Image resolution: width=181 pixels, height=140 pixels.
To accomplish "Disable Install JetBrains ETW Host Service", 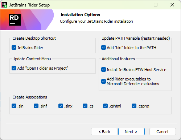I will (x=103, y=70).
